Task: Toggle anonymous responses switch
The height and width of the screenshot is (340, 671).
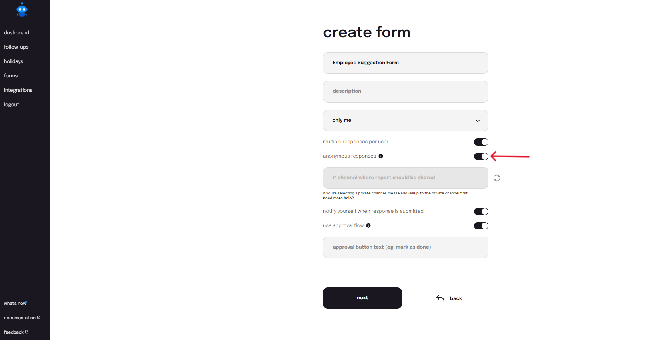Action: 481,156
